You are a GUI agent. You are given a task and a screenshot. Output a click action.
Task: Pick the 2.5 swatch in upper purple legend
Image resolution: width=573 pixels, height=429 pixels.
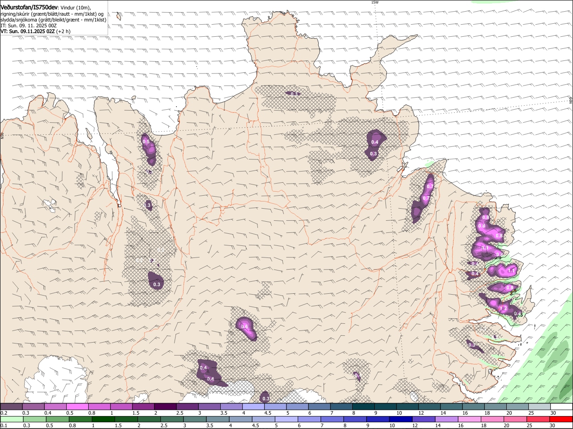click(x=187, y=407)
